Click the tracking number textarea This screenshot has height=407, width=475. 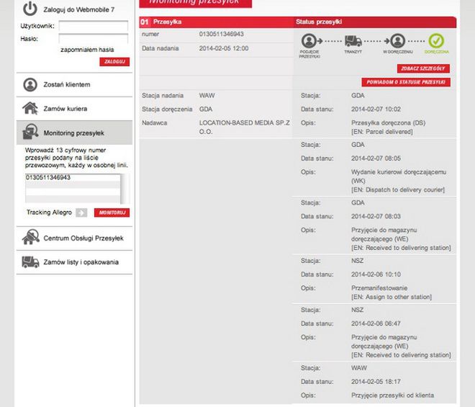(x=73, y=188)
